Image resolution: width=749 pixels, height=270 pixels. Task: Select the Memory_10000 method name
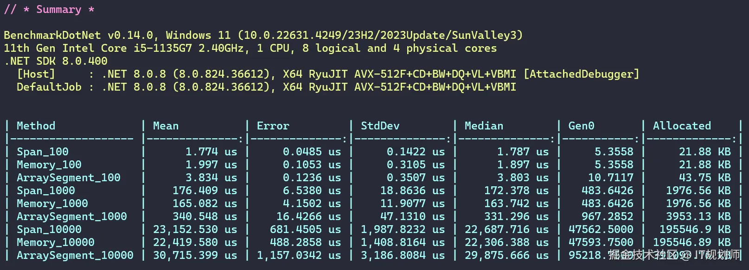pyautogui.click(x=56, y=242)
